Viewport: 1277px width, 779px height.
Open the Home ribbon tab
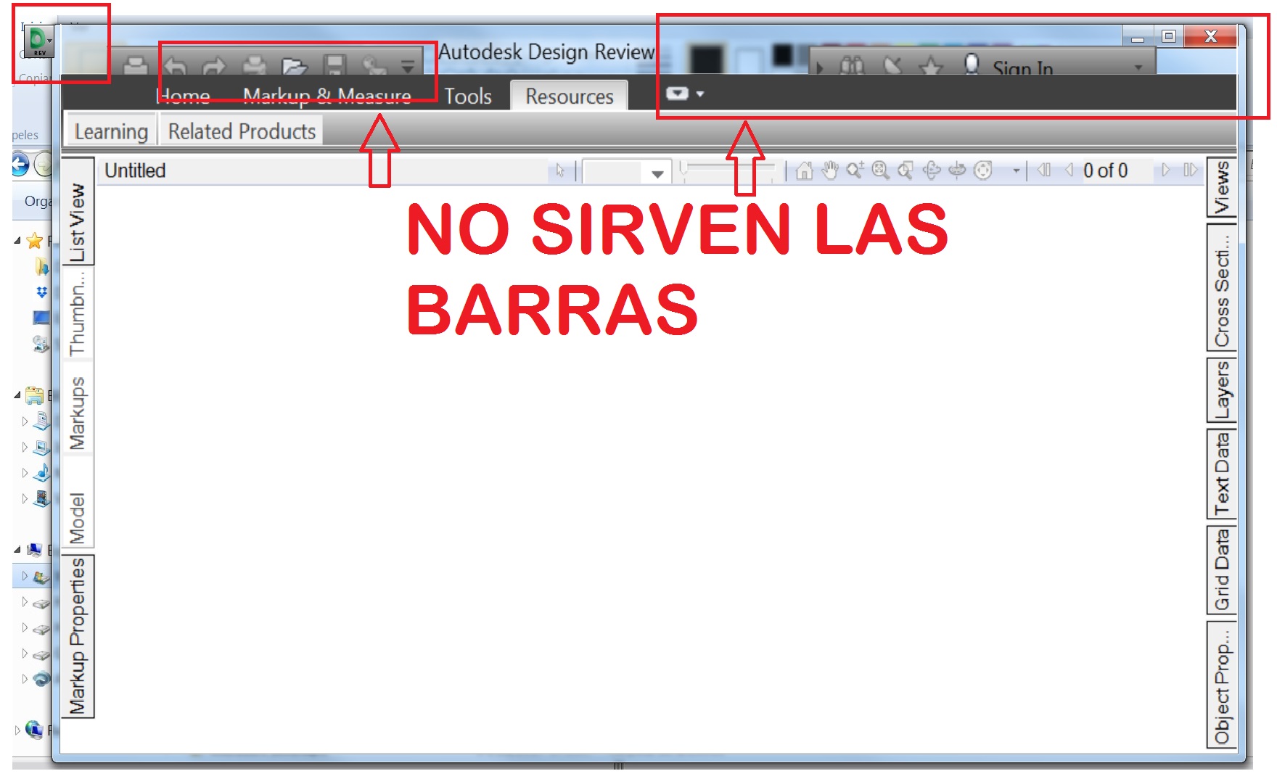point(184,96)
